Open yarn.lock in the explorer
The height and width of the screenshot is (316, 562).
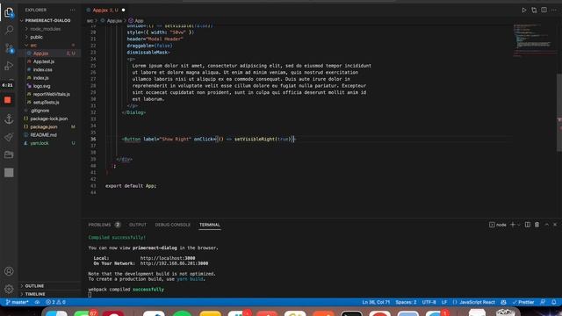point(40,143)
